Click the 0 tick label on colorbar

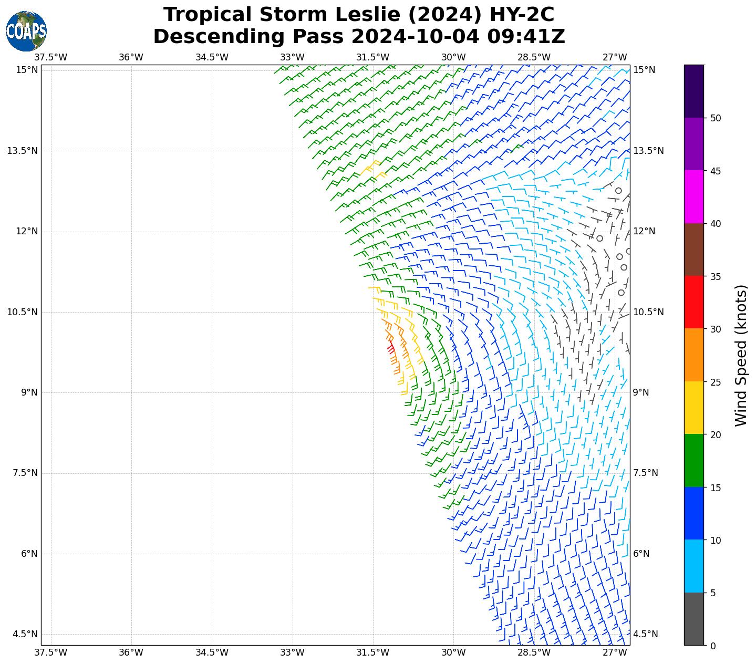[x=712, y=646]
